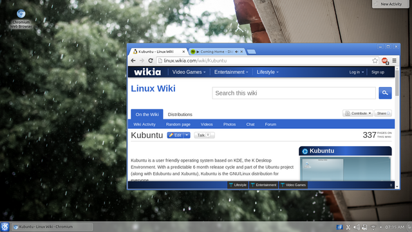Open the Chromium hamburger menu

pyautogui.click(x=395, y=61)
